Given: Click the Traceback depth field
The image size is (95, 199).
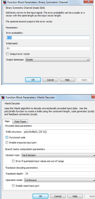Looking at the screenshot, I should 60,174.
